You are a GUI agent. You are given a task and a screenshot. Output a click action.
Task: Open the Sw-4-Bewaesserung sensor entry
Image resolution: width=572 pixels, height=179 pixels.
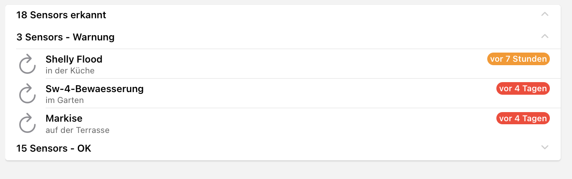[x=94, y=89]
